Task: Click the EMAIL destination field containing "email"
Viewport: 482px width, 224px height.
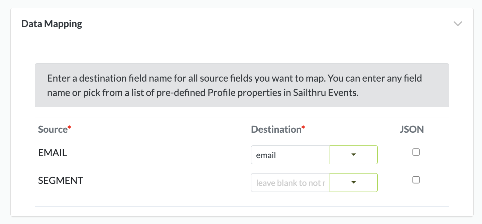Action: click(290, 155)
